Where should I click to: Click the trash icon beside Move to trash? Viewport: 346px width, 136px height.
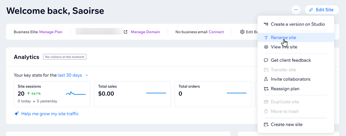click(266, 111)
